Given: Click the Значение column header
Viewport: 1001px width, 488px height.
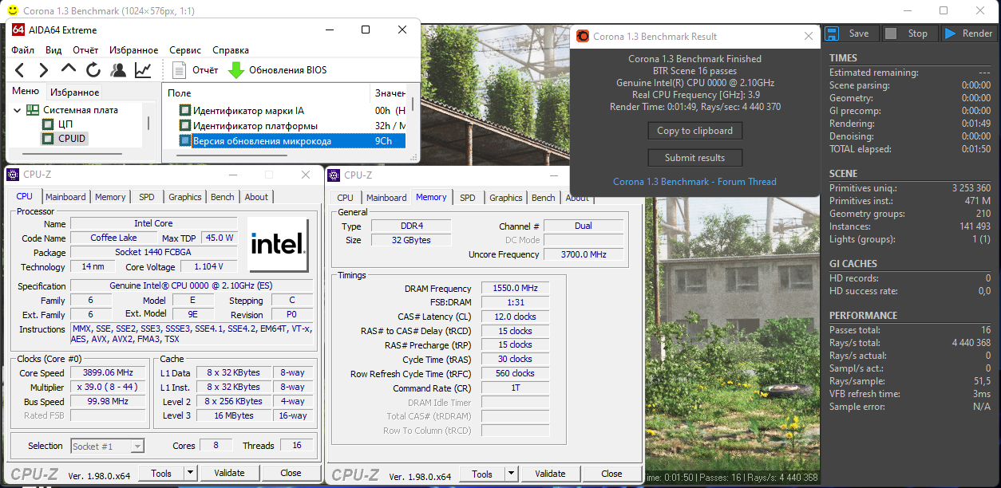Looking at the screenshot, I should (x=389, y=93).
